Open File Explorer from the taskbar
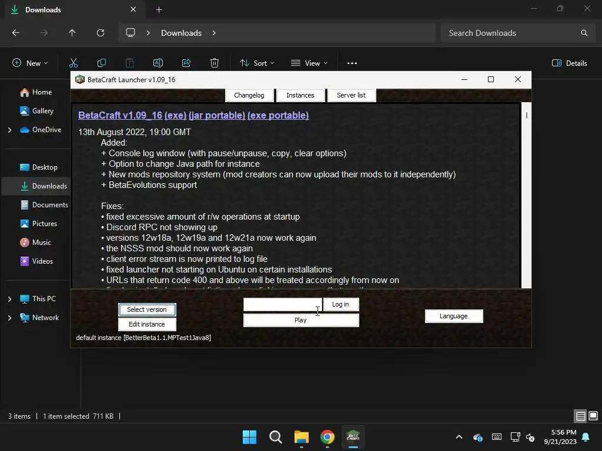The image size is (602, 451). (302, 437)
